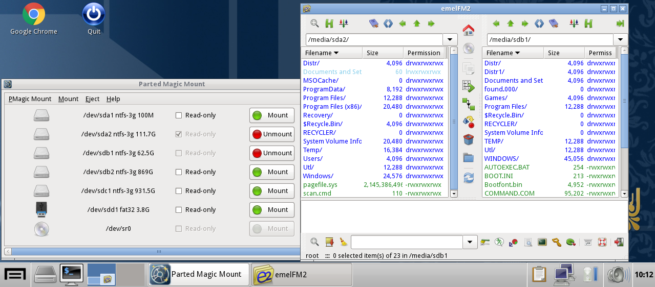Click left pane scrollbar down arrow
The height and width of the screenshot is (287, 655).
pos(454,194)
